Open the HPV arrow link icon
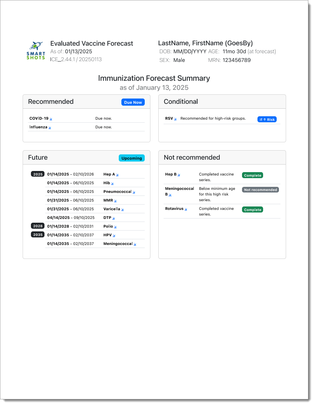Viewport: 314px width, 405px height. (x=114, y=236)
